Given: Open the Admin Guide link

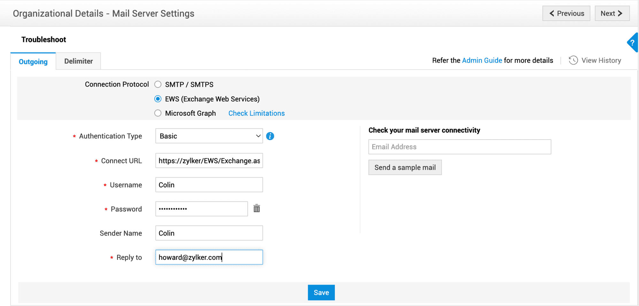Looking at the screenshot, I should [x=482, y=60].
